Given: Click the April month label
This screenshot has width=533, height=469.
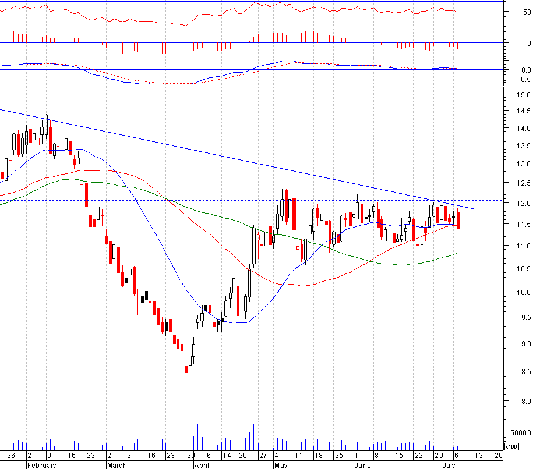Looking at the screenshot, I should (x=201, y=466).
